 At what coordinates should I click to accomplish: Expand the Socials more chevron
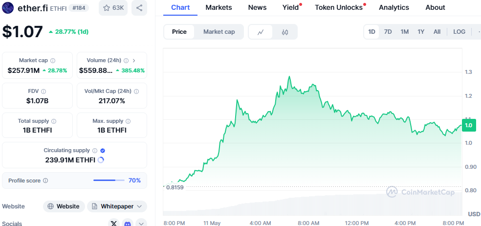click(141, 224)
